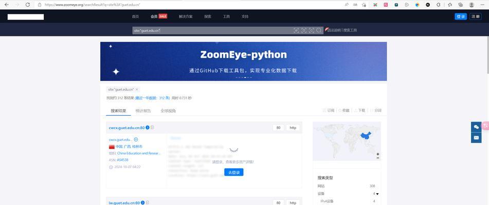The image size is (489, 205).
Task: Click the 最近一年数据: 312 条 link
Action: (x=153, y=98)
